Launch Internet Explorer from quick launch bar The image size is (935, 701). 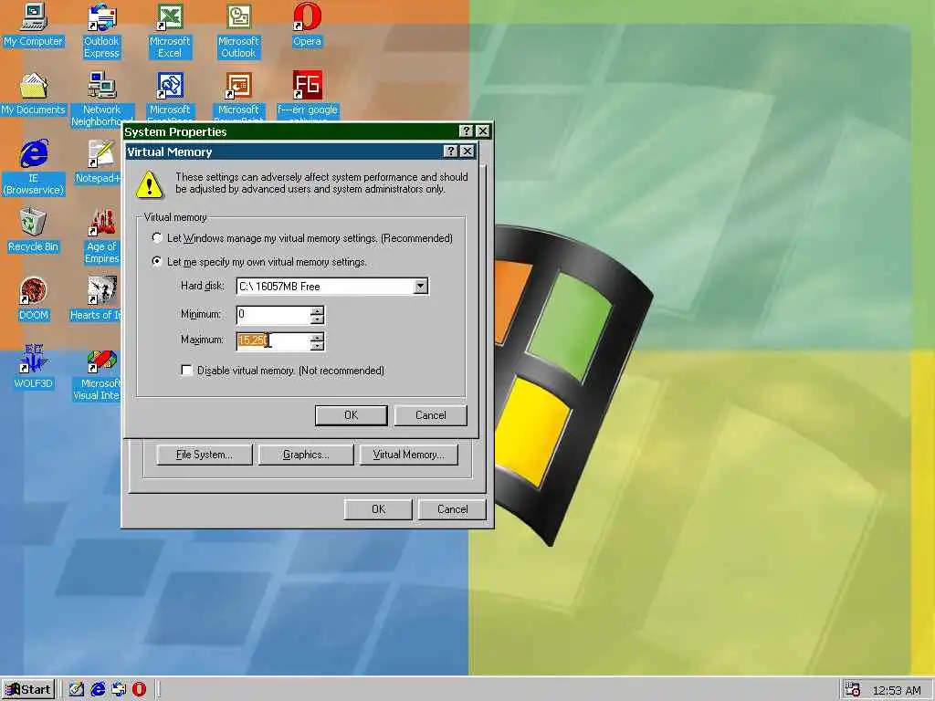(x=98, y=690)
